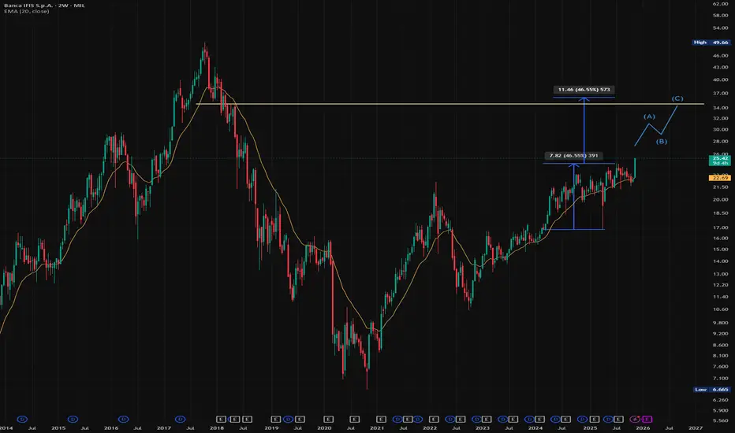Click the orange 22.69 EMA value label
Screen dimensions: 735x433
(719, 178)
